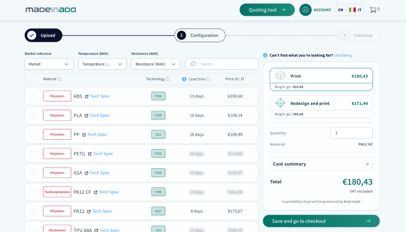The height and width of the screenshot is (232, 406).
Task: Click Save and go to checkout
Action: [x=321, y=221]
